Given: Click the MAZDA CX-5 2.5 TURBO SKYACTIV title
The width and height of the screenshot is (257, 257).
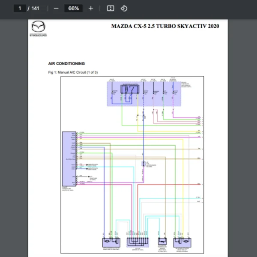Looking at the screenshot, I should [165, 26].
